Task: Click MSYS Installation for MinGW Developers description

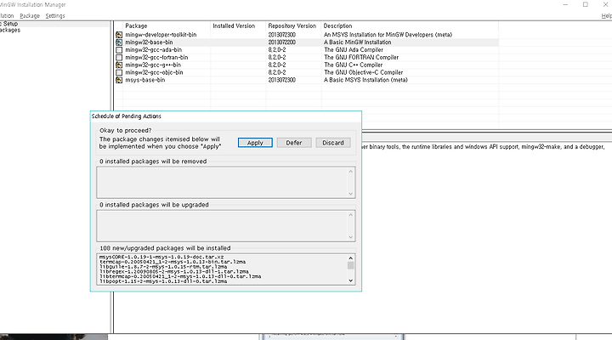Action: point(388,35)
